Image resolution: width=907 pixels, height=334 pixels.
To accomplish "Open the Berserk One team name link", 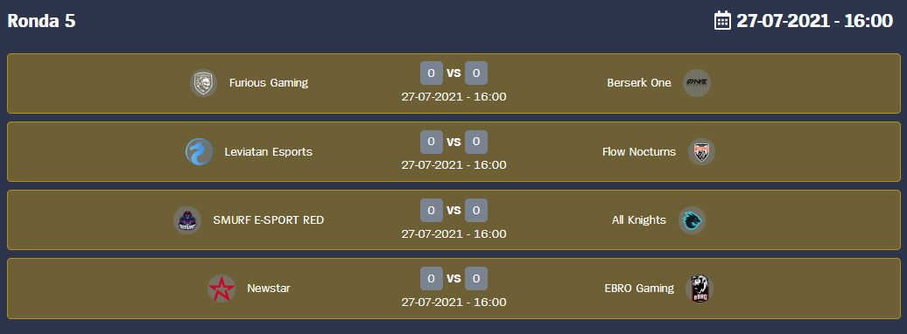I will (639, 83).
